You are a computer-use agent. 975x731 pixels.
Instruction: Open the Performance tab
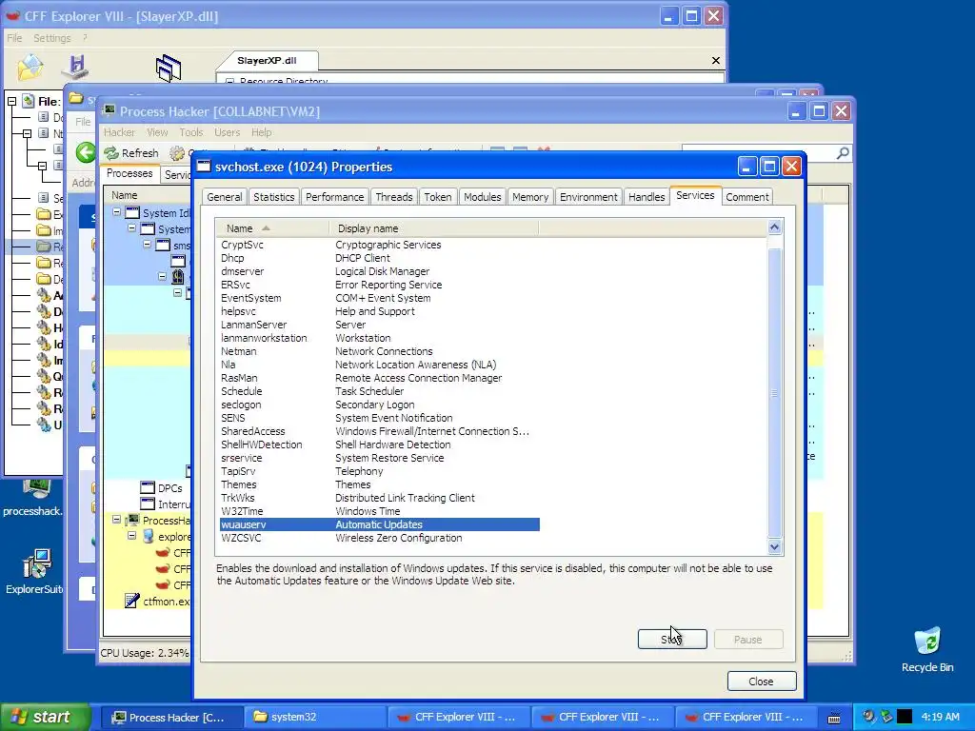334,197
